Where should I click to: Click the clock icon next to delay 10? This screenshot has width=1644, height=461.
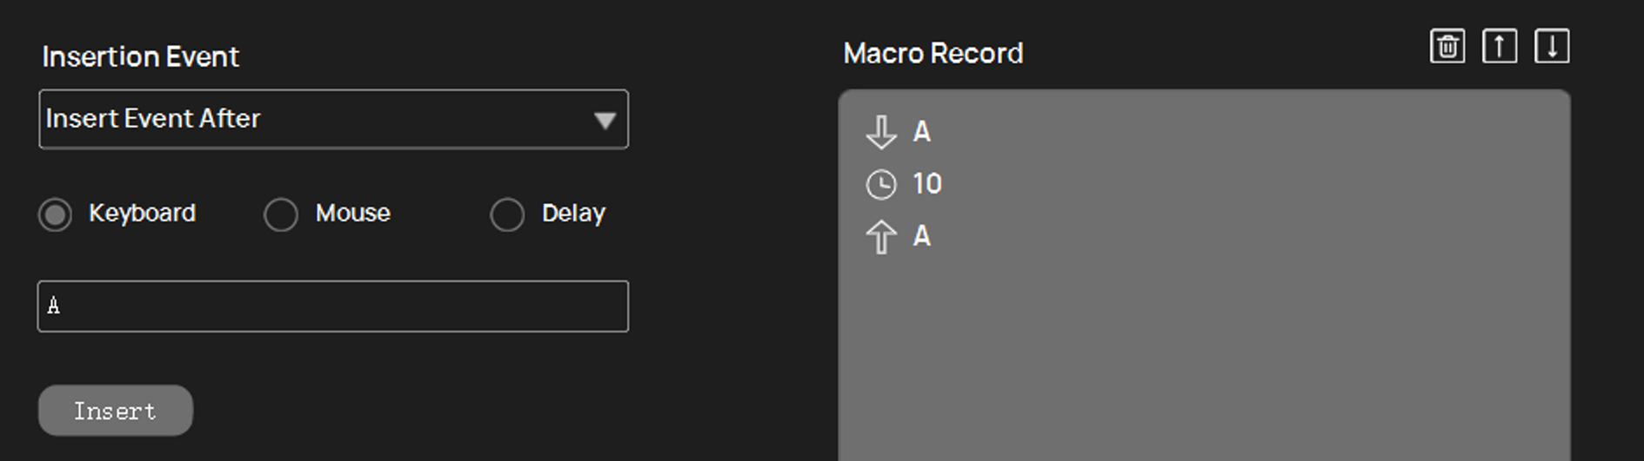tap(881, 184)
